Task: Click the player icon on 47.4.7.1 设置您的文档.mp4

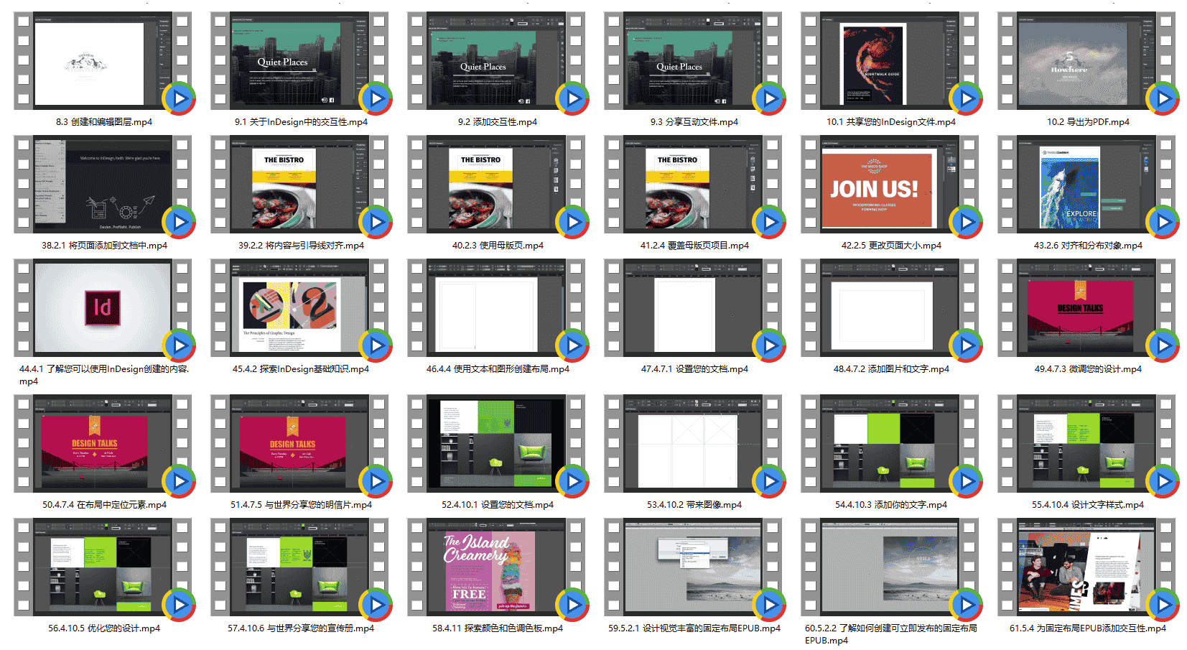Action: click(770, 345)
